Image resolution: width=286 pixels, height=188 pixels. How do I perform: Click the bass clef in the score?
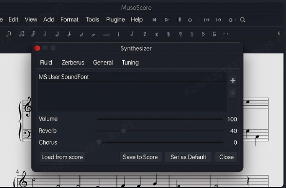pyautogui.click(x=27, y=135)
